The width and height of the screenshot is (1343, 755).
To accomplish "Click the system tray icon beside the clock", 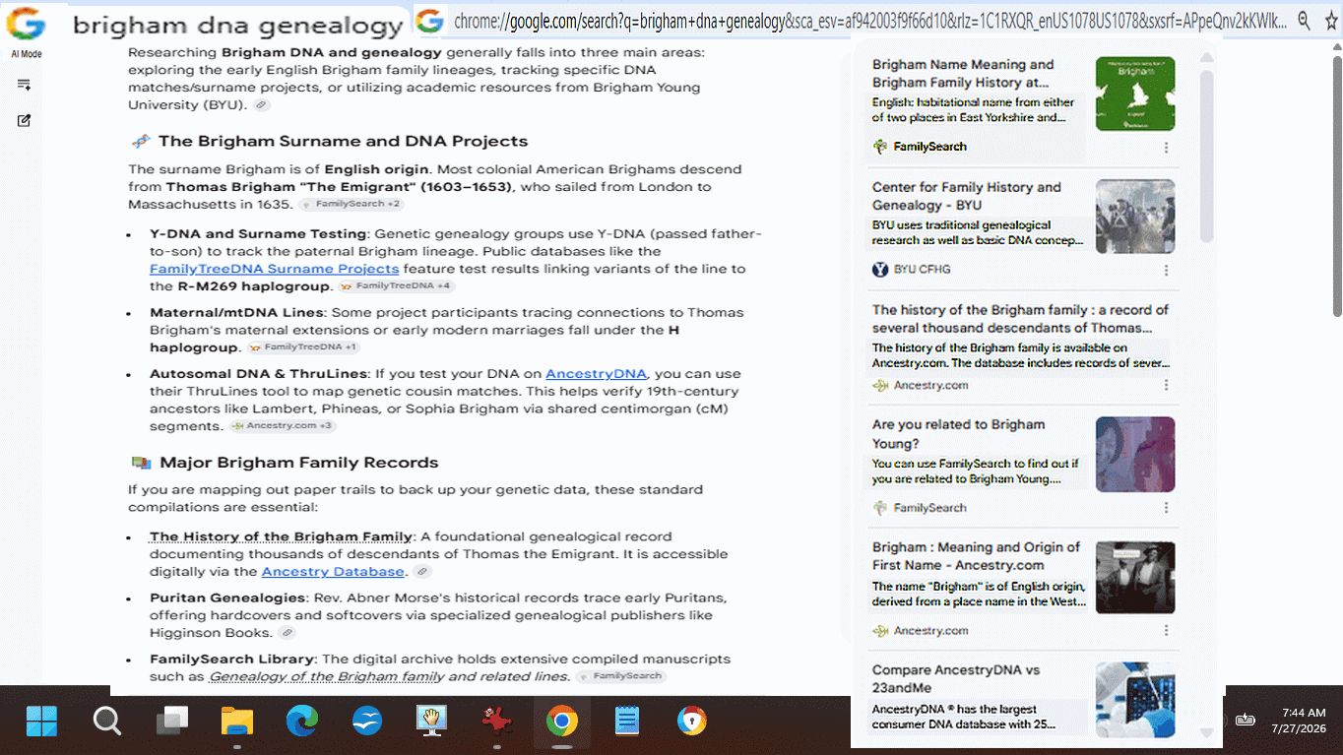I will 1246,720.
